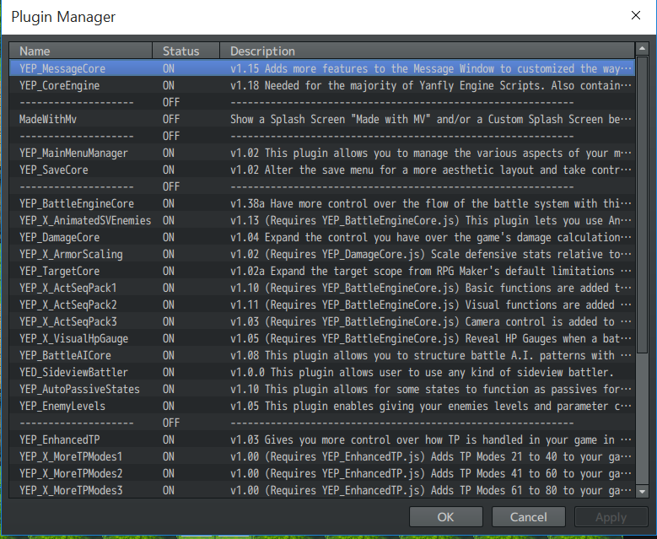Viewport: 657px width, 539px height.
Task: Click the ON status of YEP_EnemyLevels
Action: (169, 406)
